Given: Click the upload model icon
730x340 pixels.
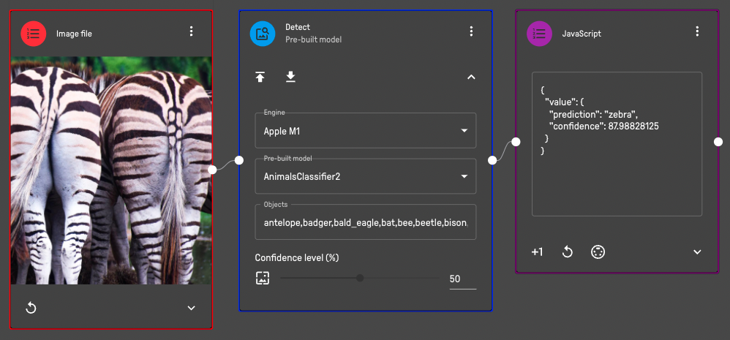Looking at the screenshot, I should [x=260, y=77].
